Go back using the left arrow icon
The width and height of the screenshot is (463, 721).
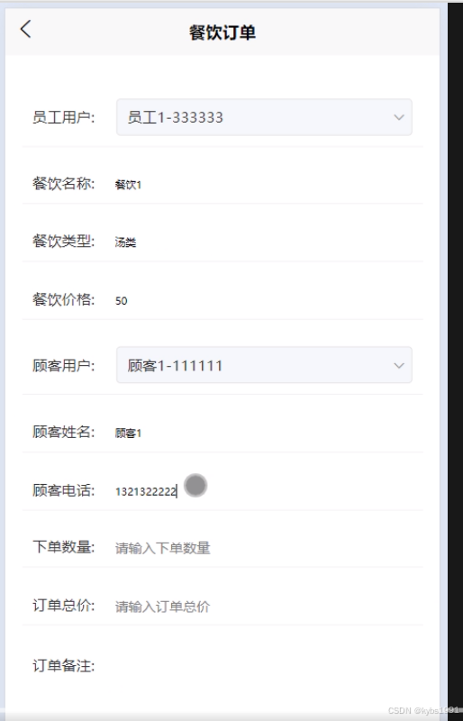pos(26,29)
